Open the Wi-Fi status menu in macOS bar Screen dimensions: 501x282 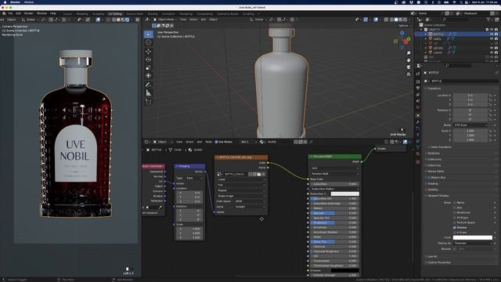[x=454, y=2]
